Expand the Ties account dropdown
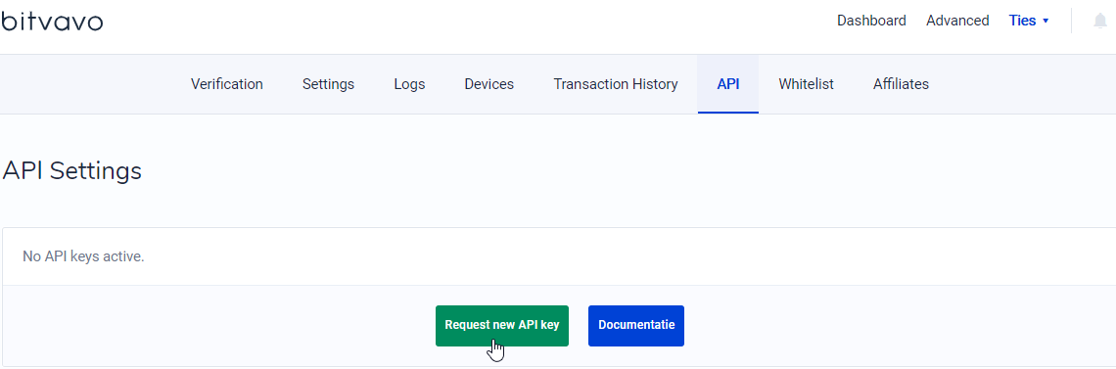Screen dimensions: 1116x369 tap(1029, 21)
